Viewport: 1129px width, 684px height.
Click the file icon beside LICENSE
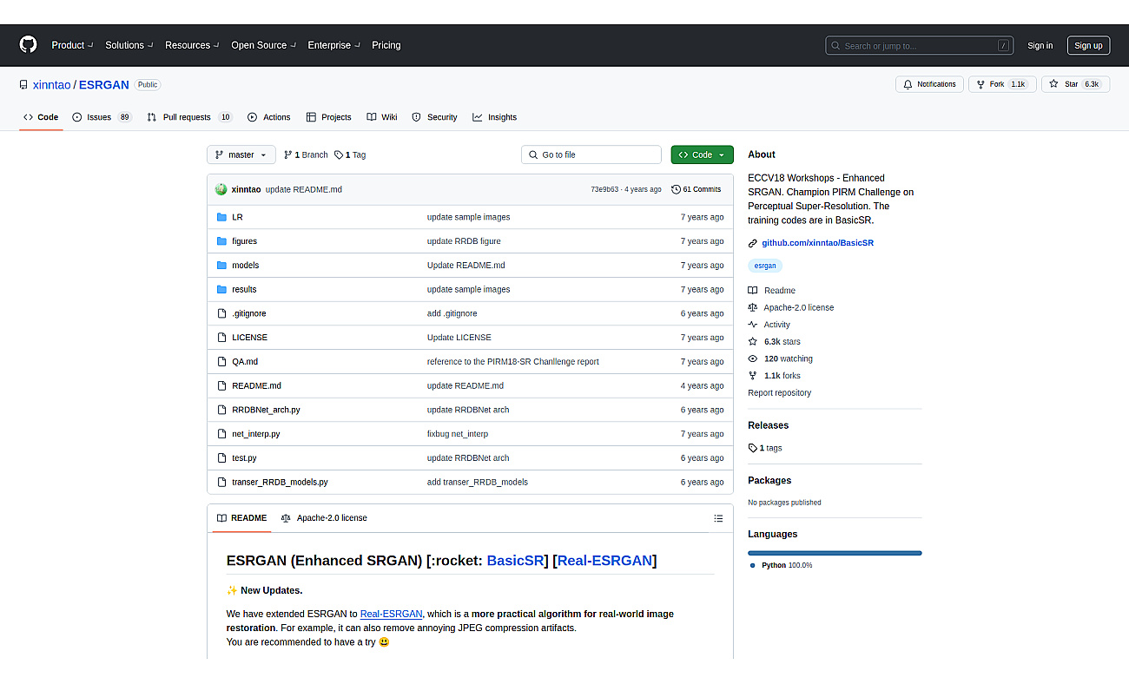[x=221, y=338]
